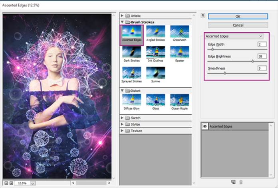Click the Smoothness value input field
Image resolution: width=278 pixels, height=188 pixels.
(262, 68)
